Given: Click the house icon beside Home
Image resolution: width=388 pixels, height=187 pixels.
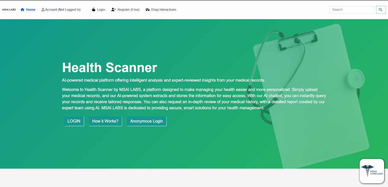Looking at the screenshot, I should [x=23, y=10].
